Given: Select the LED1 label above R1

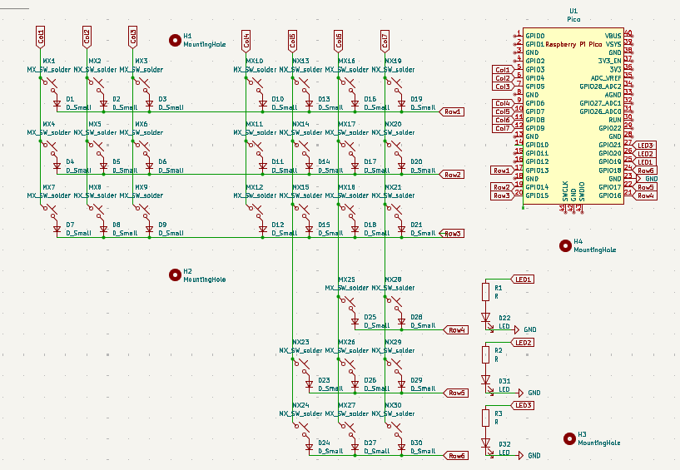Looking at the screenshot, I should pos(524,280).
